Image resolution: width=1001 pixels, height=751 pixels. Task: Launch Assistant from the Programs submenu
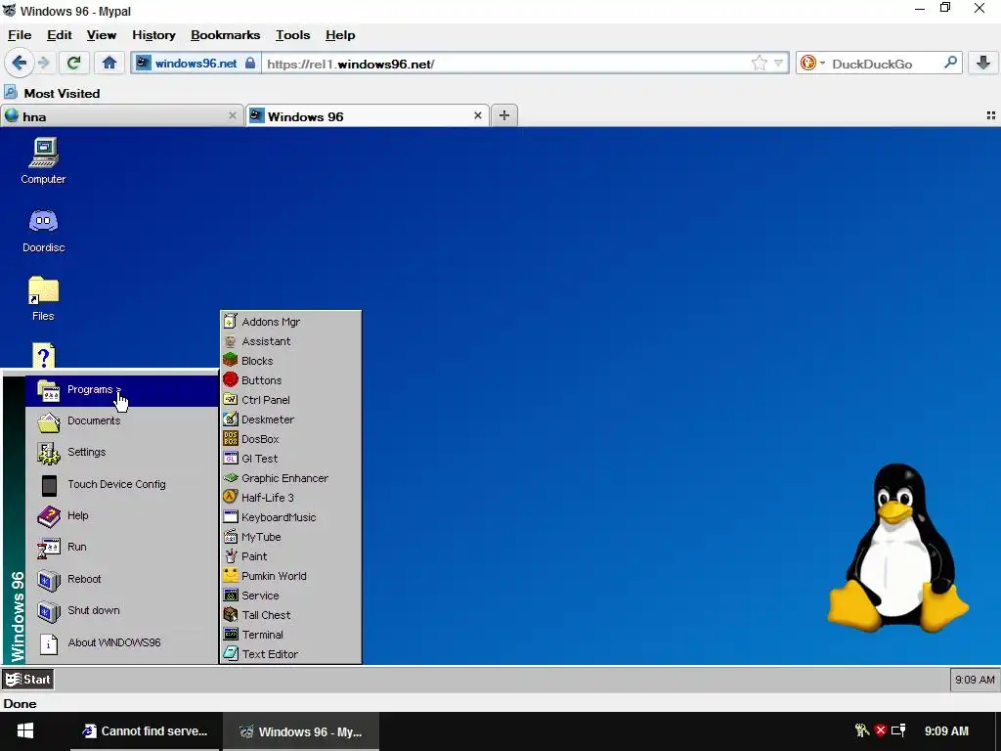coord(290,341)
